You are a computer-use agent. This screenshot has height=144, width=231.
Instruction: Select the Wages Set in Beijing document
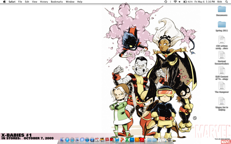222,104
